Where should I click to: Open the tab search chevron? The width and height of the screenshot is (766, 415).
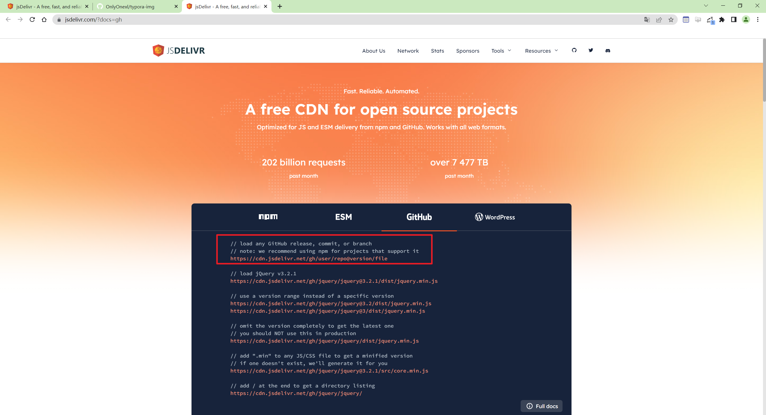coord(706,6)
